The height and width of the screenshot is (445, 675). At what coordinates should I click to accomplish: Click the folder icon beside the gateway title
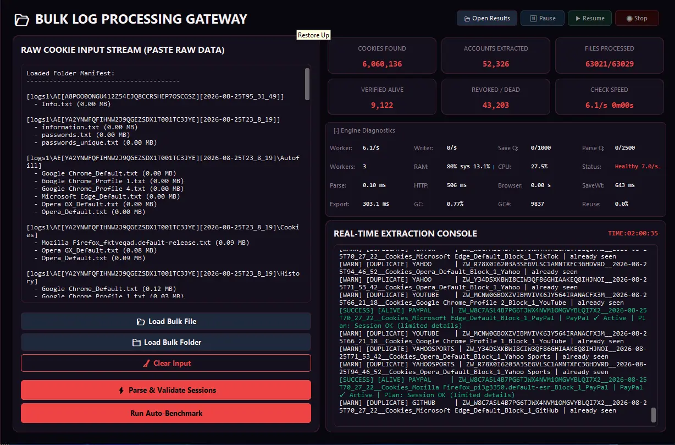[22, 20]
